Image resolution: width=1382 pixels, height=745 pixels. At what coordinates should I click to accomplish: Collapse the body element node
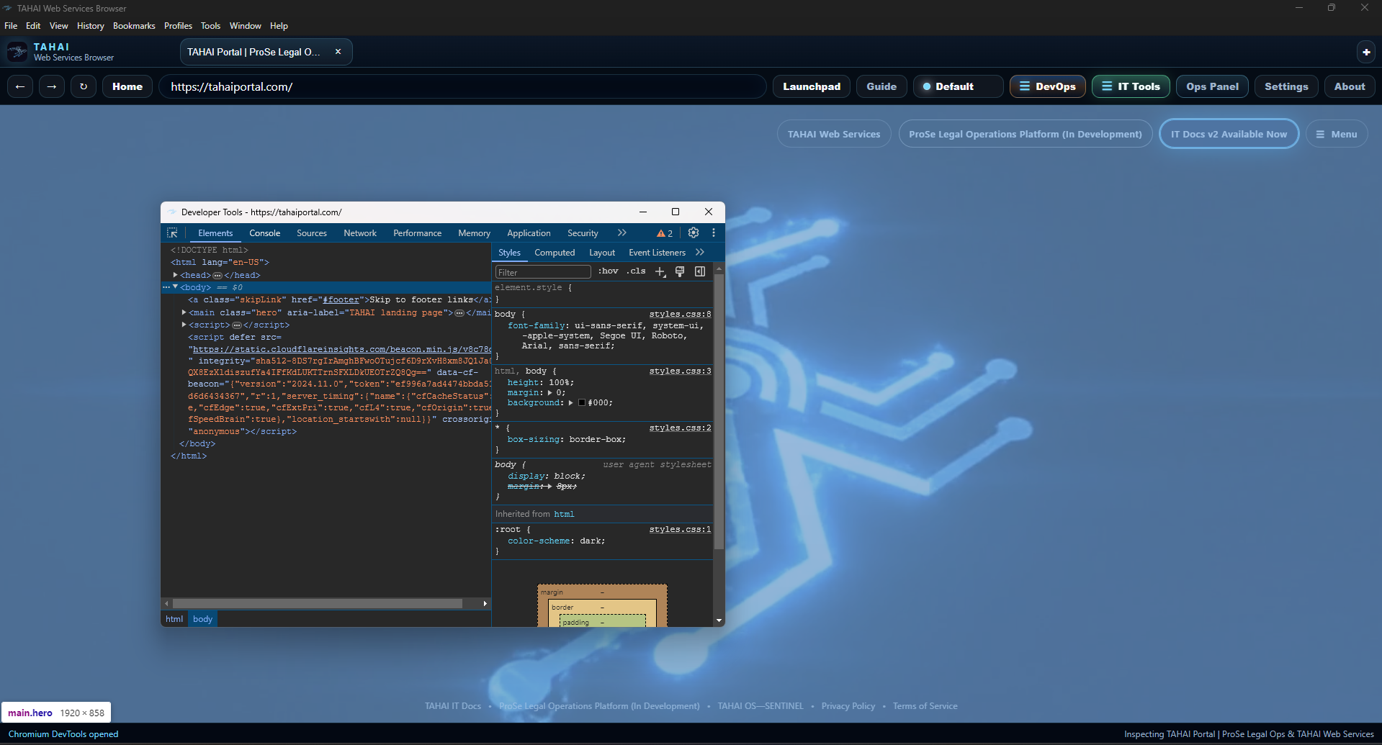pos(175,287)
